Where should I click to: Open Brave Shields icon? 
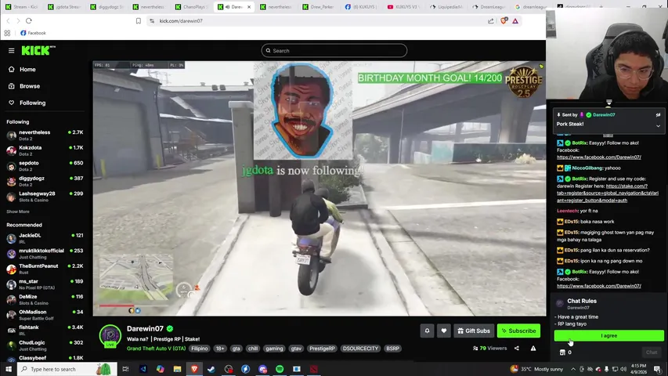pyautogui.click(x=504, y=21)
